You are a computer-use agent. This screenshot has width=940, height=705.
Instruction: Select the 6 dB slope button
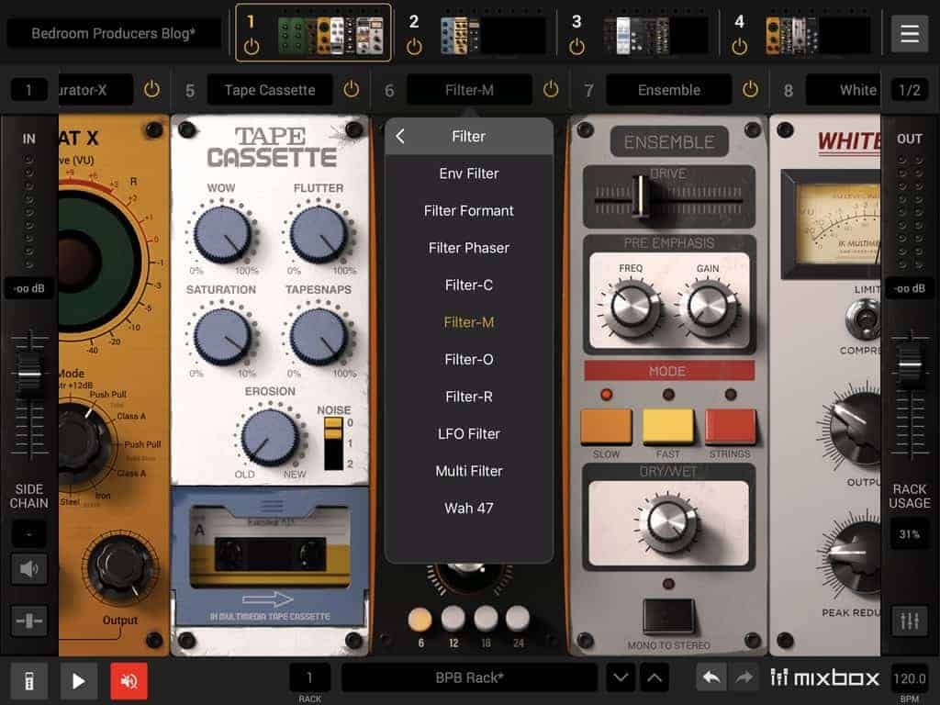(x=420, y=620)
